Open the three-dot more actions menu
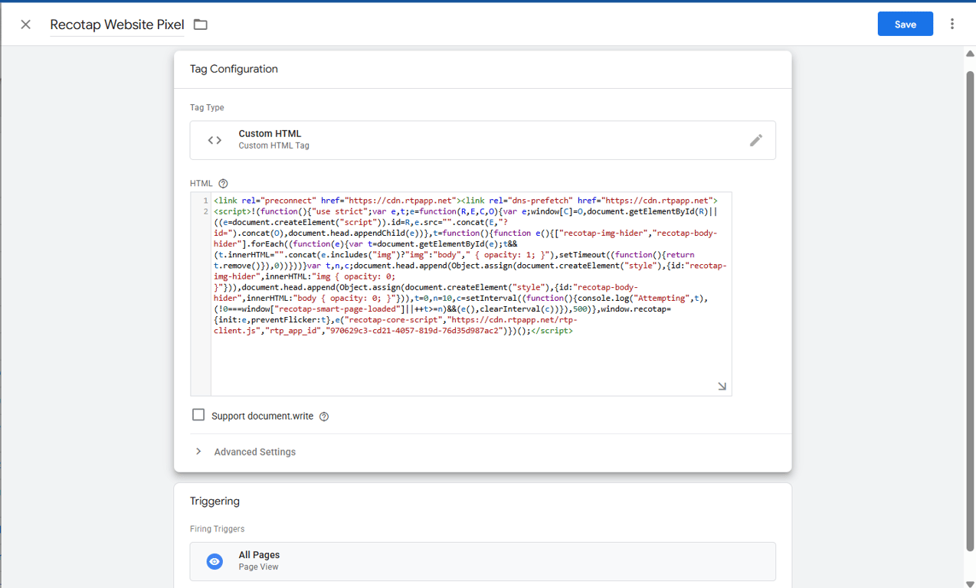The height and width of the screenshot is (588, 976). [952, 24]
